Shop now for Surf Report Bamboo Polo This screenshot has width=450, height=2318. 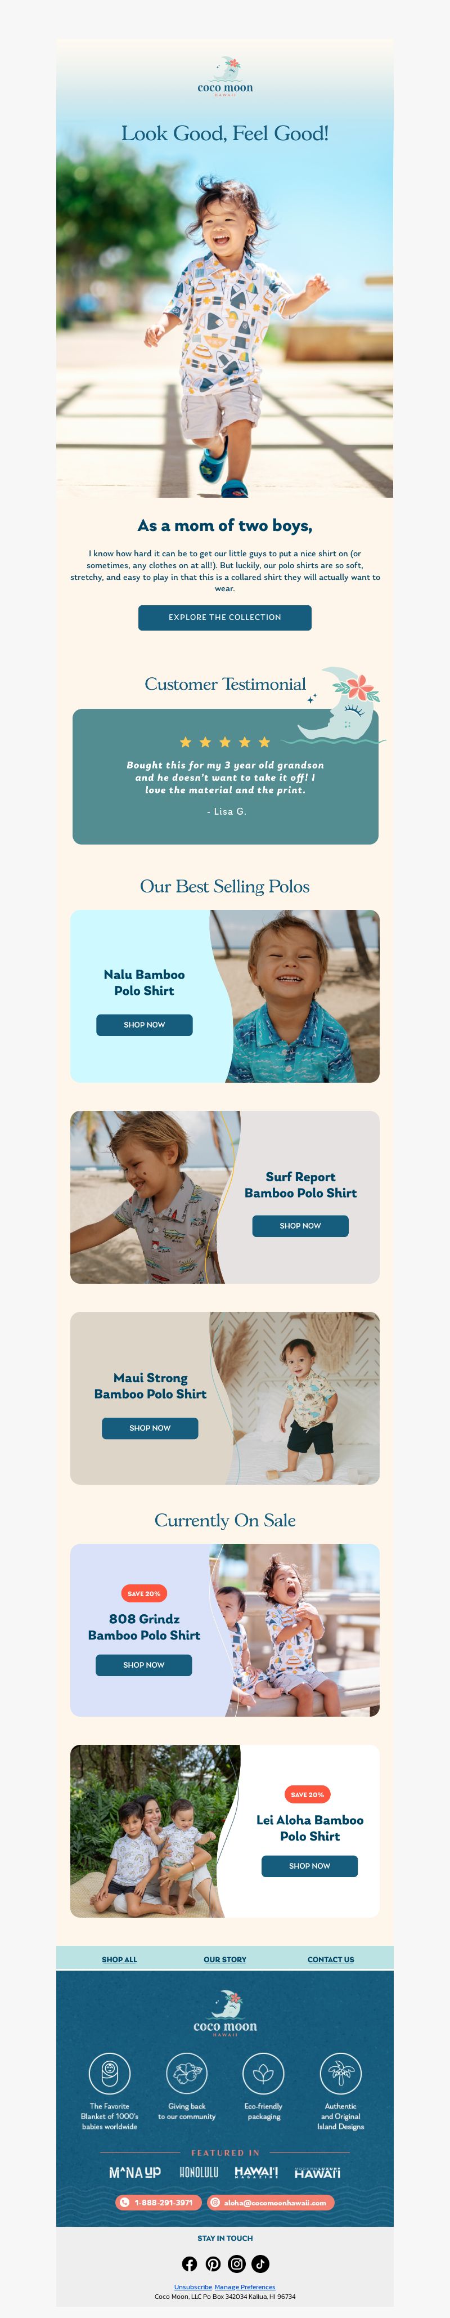point(300,1226)
